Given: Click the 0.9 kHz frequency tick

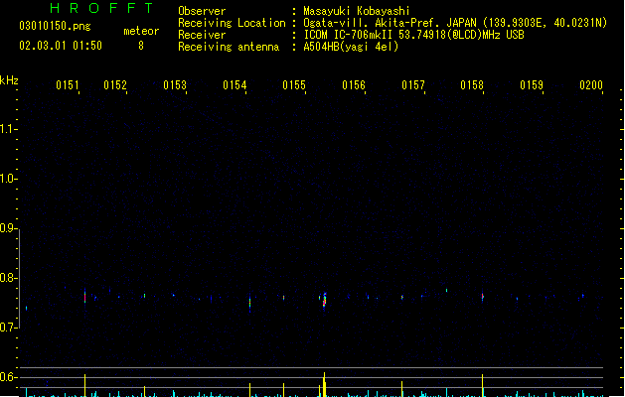Looking at the screenshot, I should pos(8,228).
